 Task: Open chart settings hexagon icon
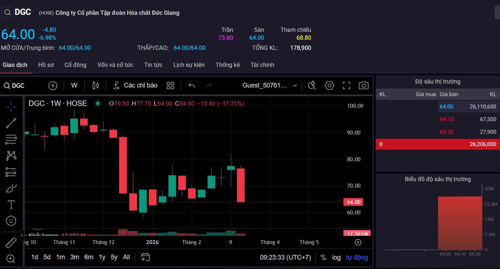coord(329,86)
